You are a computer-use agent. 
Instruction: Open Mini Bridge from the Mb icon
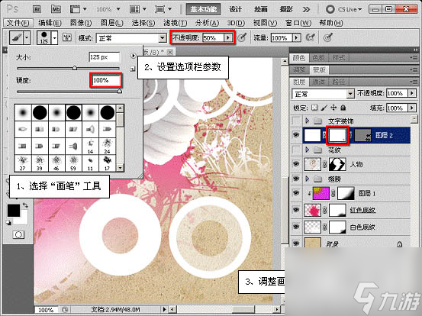point(56,9)
